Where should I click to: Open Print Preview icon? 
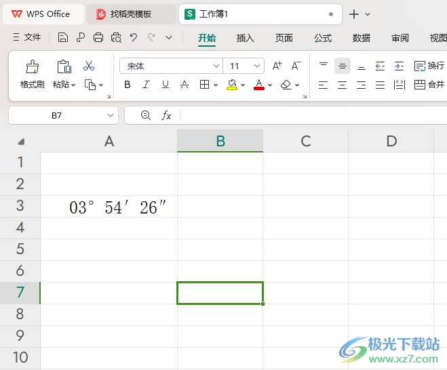click(116, 37)
